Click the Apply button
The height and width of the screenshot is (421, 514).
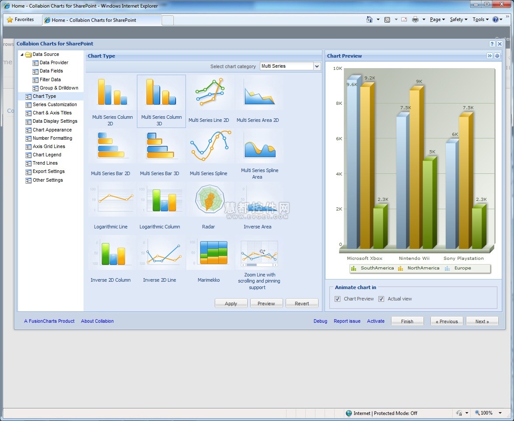pyautogui.click(x=231, y=304)
